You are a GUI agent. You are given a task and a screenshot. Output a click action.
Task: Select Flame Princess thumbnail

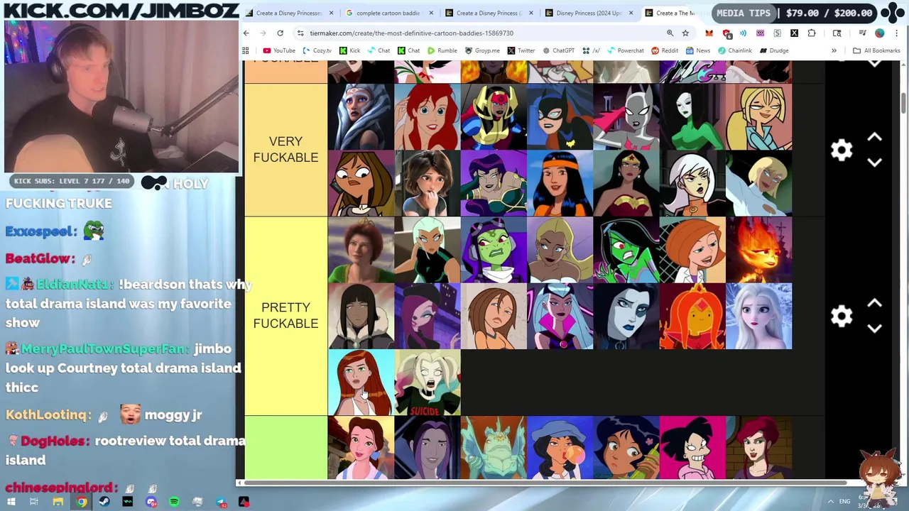(692, 317)
